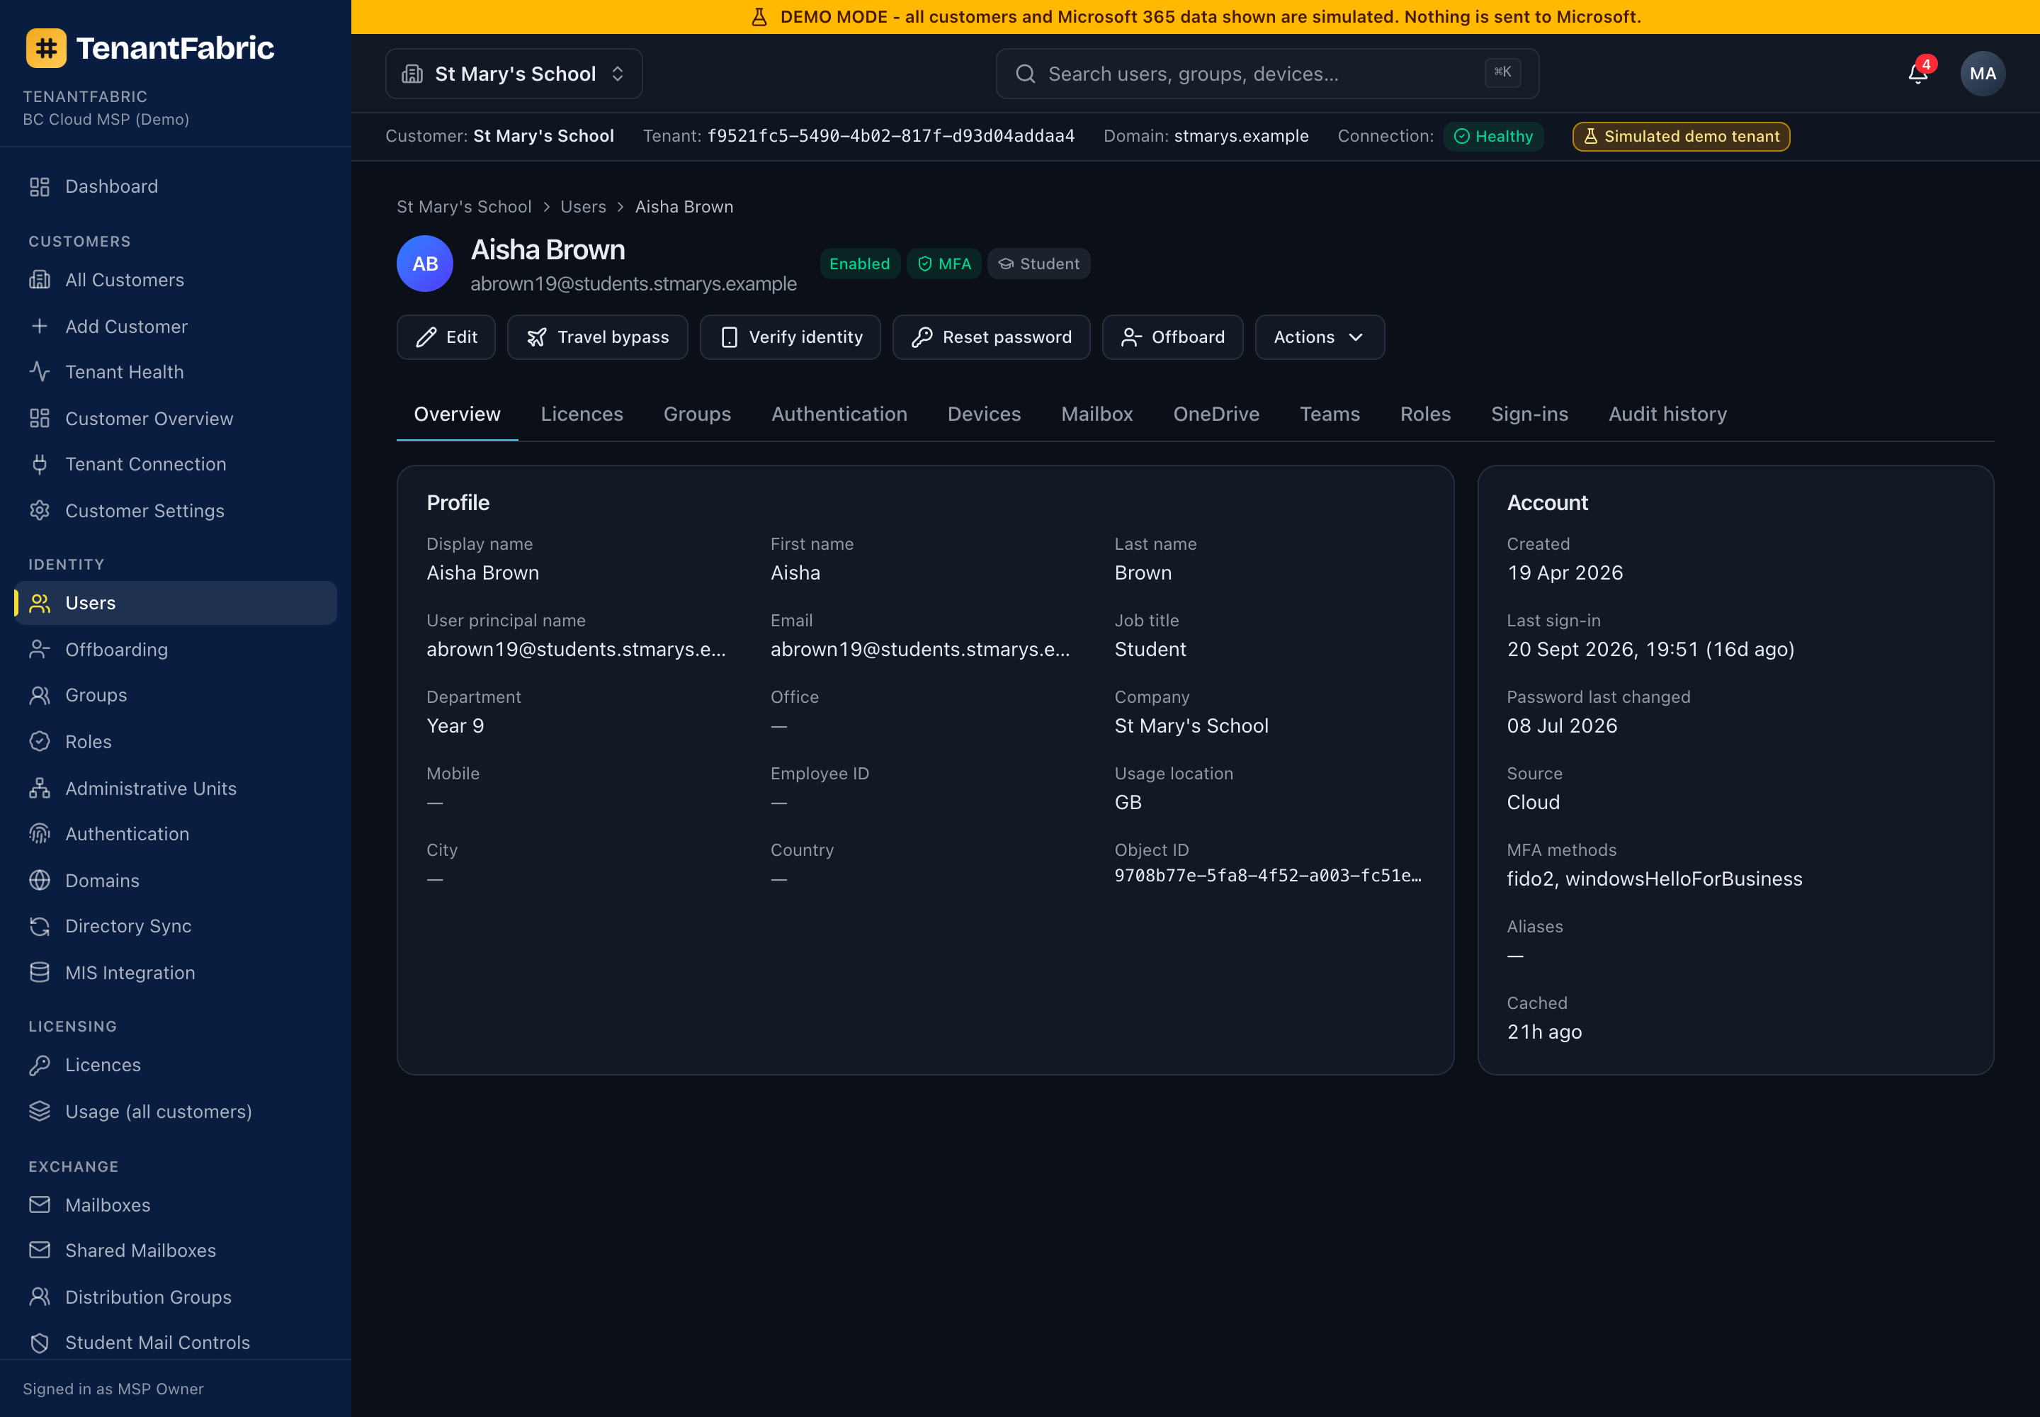The height and width of the screenshot is (1417, 2040).
Task: Click the TenantFabric hash logo icon
Action: (x=46, y=48)
